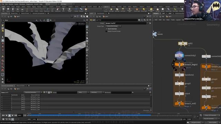221x124 pixels.
Task: Click the blue timeline frame slider
Action: pos(29,114)
